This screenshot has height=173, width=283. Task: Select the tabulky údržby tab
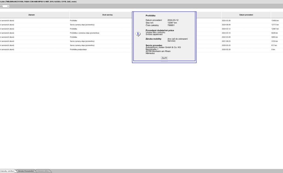tap(7, 171)
